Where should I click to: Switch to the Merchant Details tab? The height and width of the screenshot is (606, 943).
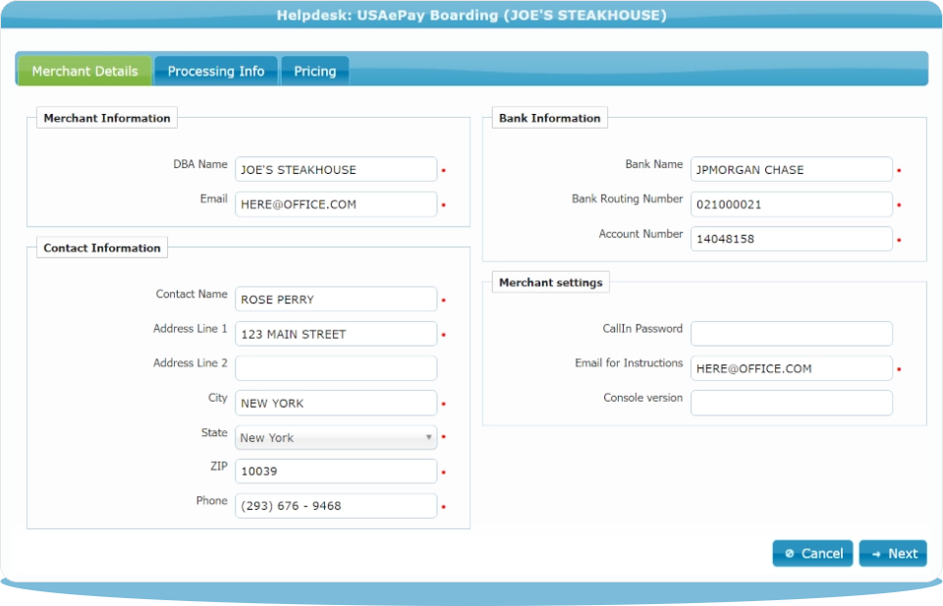(84, 71)
